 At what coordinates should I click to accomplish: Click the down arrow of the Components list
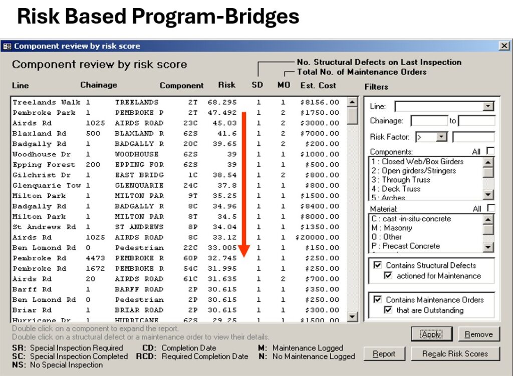click(488, 195)
